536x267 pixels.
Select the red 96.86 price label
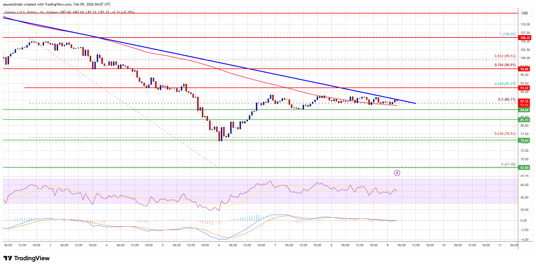point(525,69)
